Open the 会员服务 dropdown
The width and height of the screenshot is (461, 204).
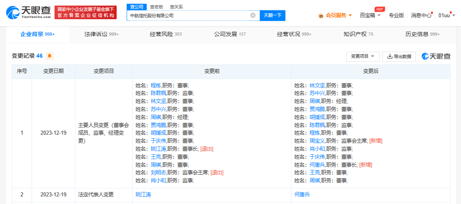click(x=339, y=15)
